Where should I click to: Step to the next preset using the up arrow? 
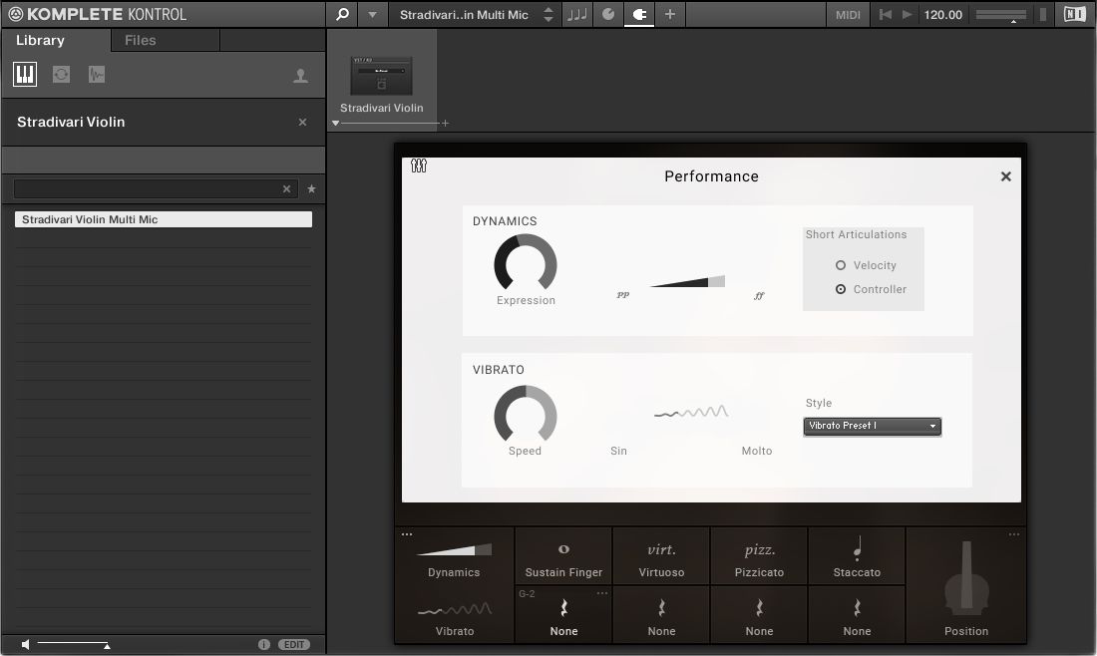(548, 10)
